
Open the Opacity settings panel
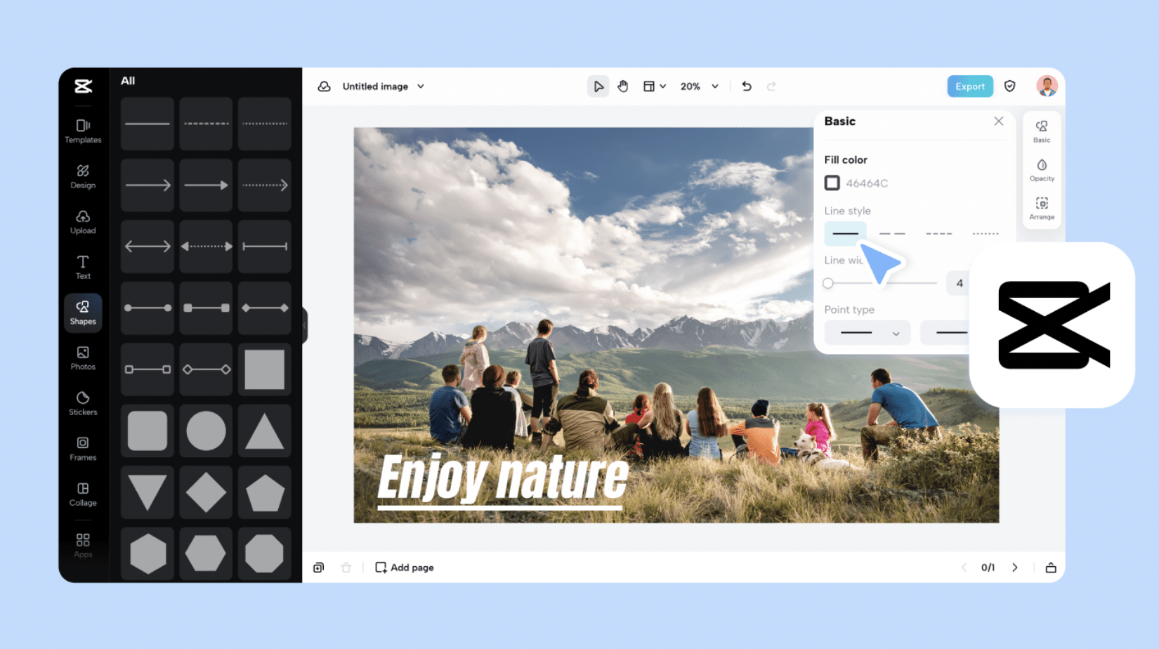click(x=1042, y=170)
